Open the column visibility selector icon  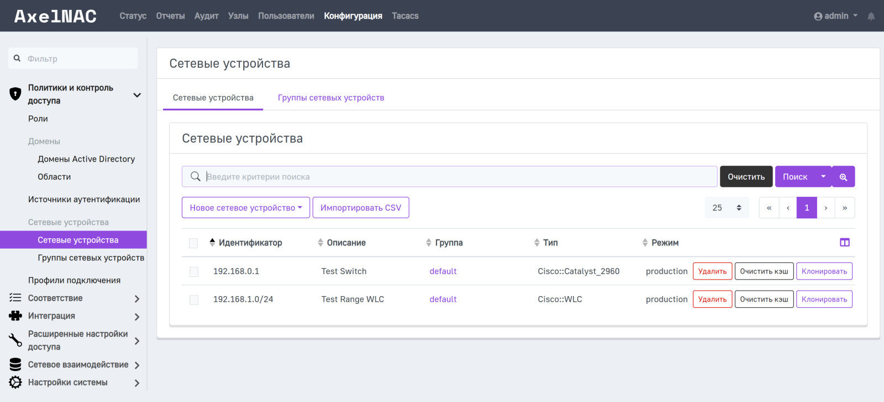pos(844,243)
